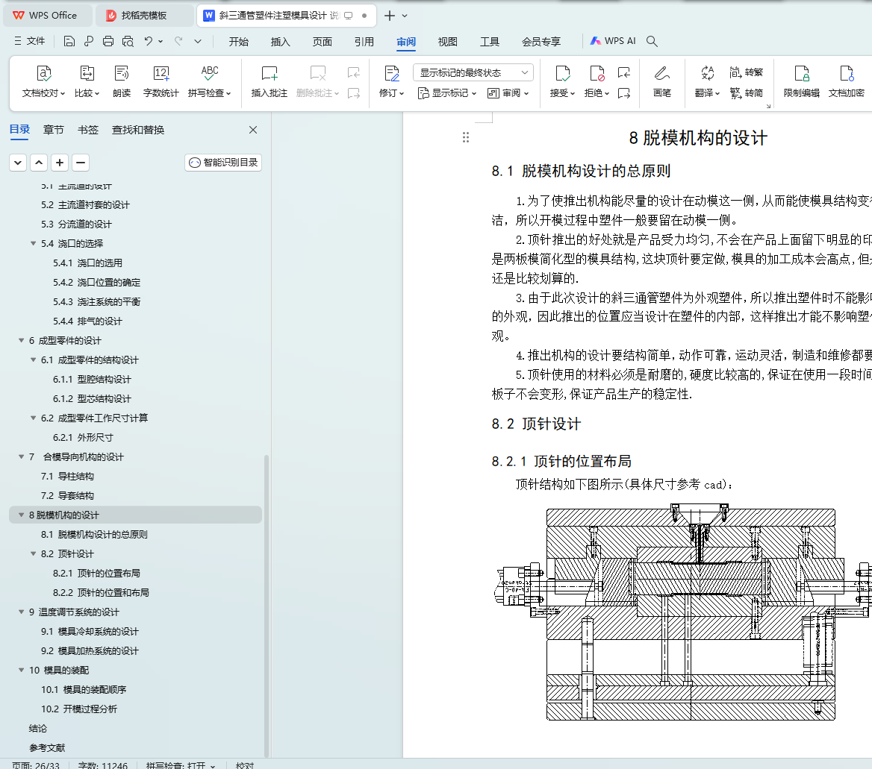Image resolution: width=872 pixels, height=769 pixels.
Task: Click the 智能识别目录 button
Action: click(223, 163)
